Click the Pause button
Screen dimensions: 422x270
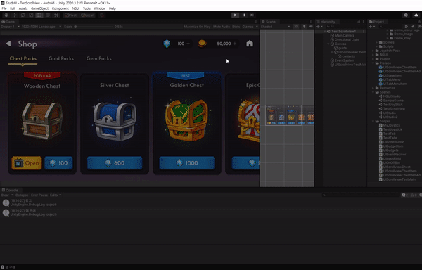[x=243, y=15]
